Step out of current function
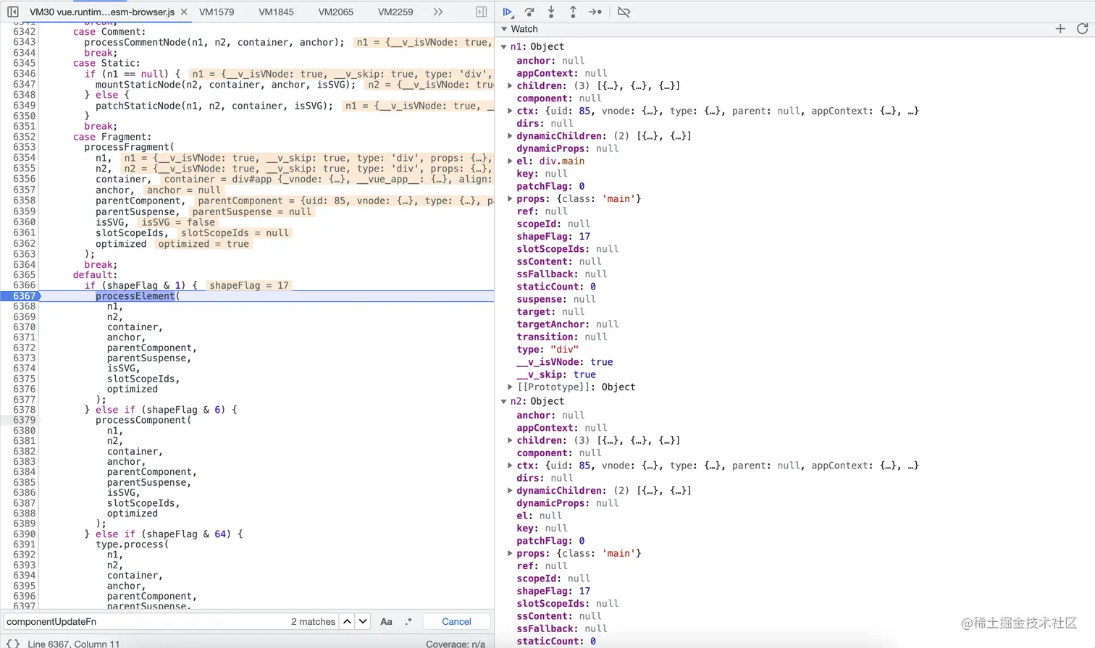The width and height of the screenshot is (1095, 648). click(x=573, y=12)
